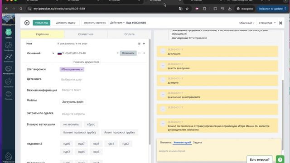Toggle the 'не звонить' chip

click(x=71, y=125)
